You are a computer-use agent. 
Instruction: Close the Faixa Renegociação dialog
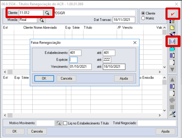pyautogui.click(x=135, y=43)
